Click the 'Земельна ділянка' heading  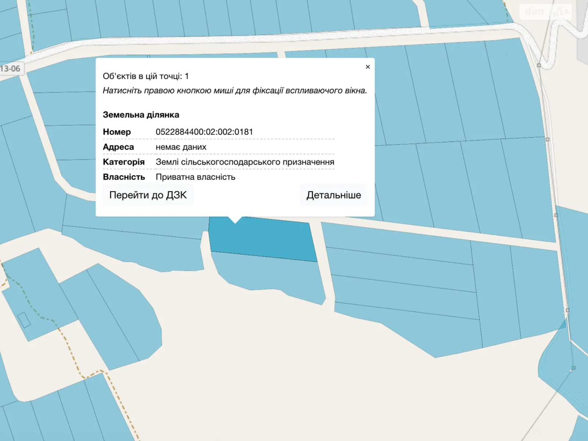pyautogui.click(x=141, y=115)
